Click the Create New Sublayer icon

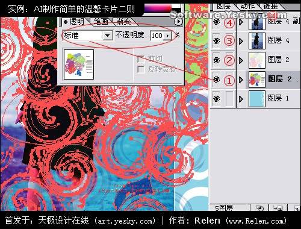tap(278, 208)
